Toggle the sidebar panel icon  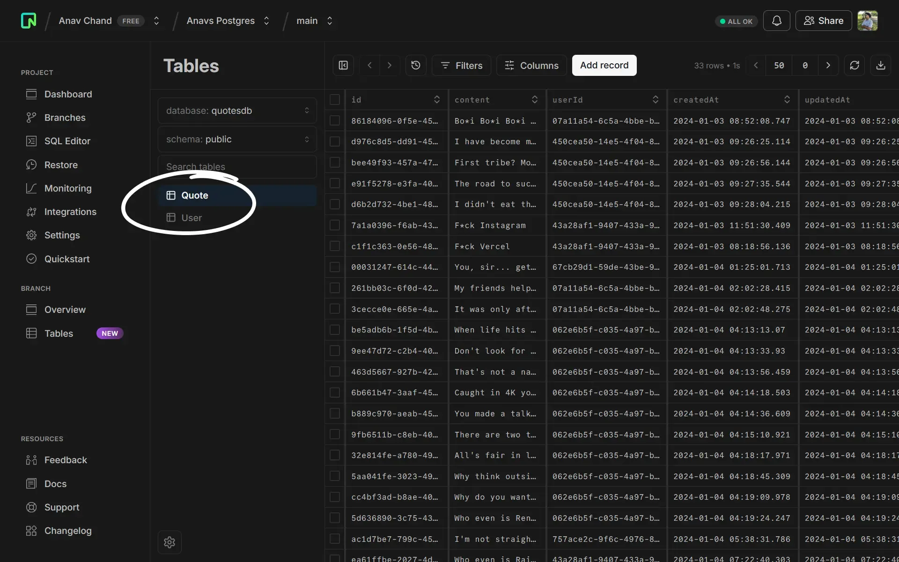point(343,66)
